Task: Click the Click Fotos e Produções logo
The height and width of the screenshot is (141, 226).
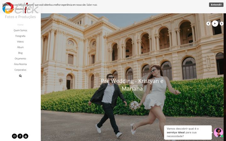Action: [x=20, y=10]
